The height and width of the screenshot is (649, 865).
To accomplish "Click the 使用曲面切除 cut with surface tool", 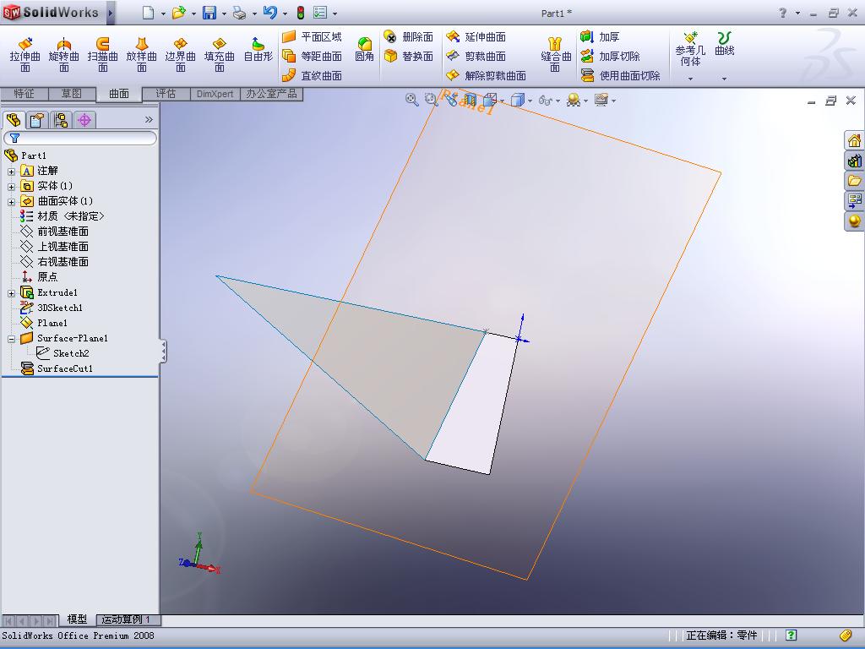I will tap(620, 75).
